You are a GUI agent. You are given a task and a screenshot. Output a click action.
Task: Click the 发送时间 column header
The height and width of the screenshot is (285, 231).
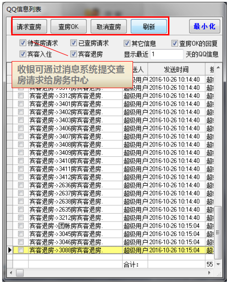tap(176, 69)
